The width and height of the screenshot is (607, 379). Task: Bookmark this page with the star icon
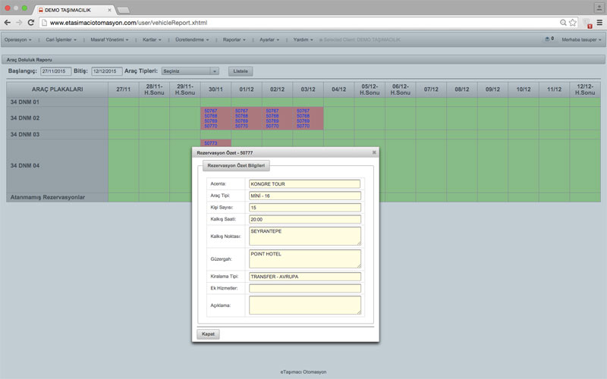tap(573, 23)
